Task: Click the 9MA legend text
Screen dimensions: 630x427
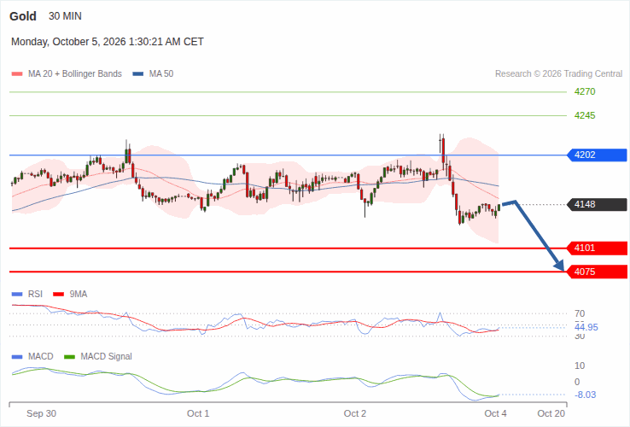Action: pos(79,295)
